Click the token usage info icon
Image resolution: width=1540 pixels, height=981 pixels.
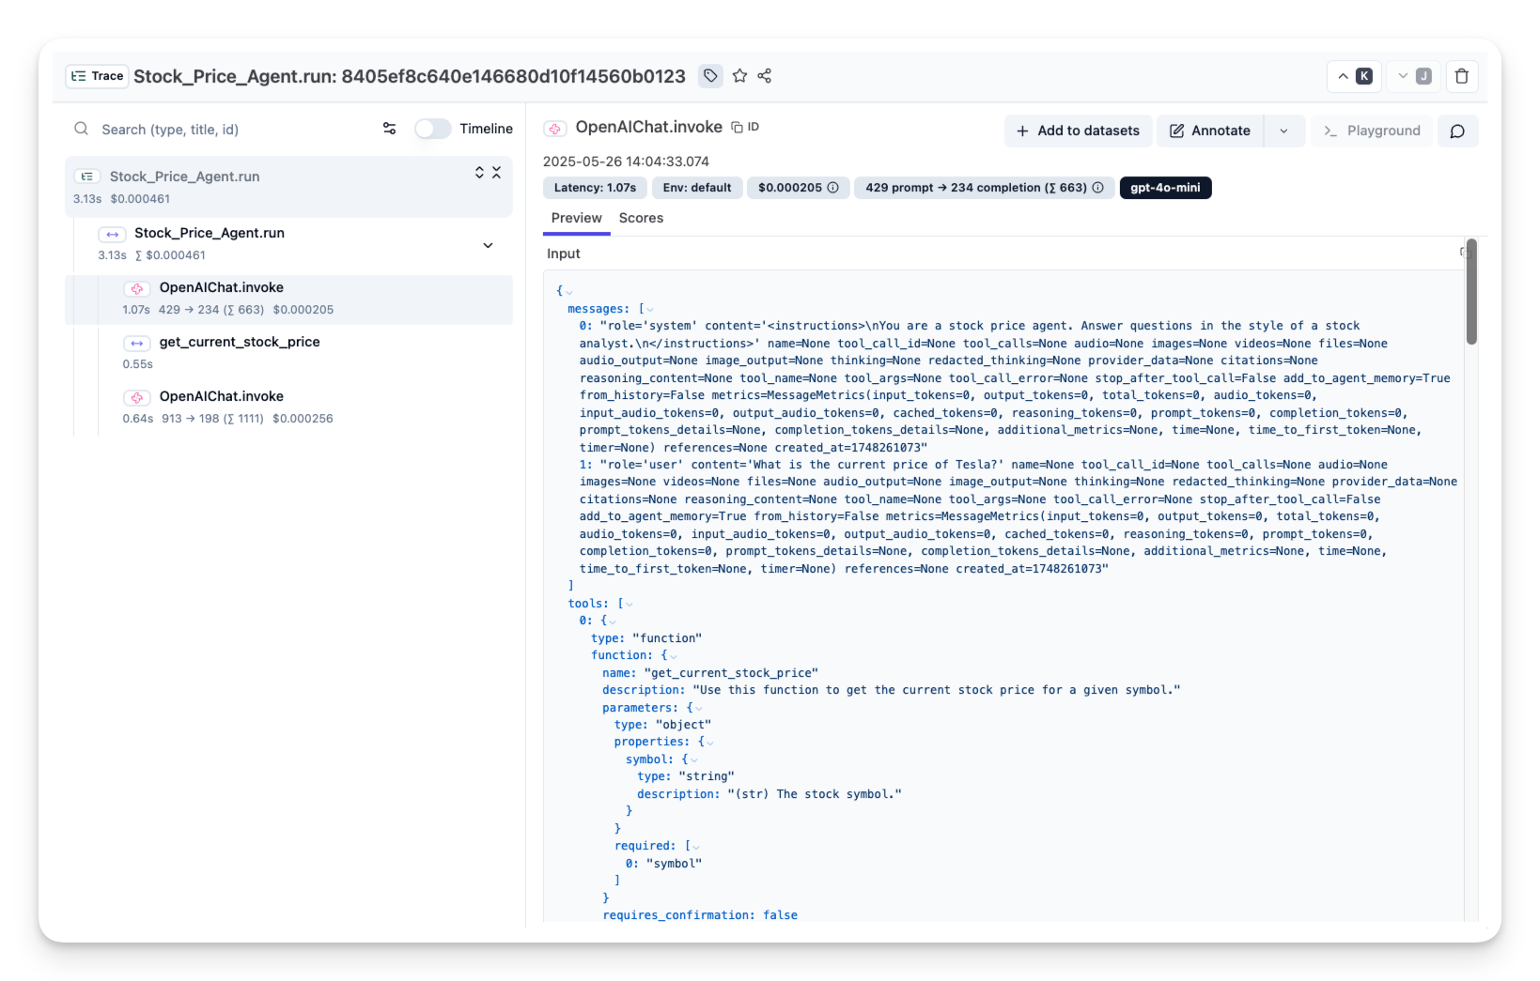click(x=1097, y=188)
